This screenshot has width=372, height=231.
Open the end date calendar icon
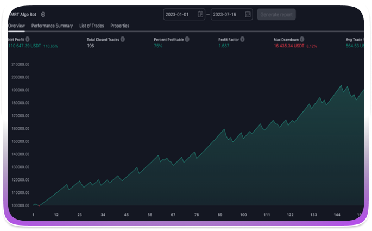(x=248, y=14)
